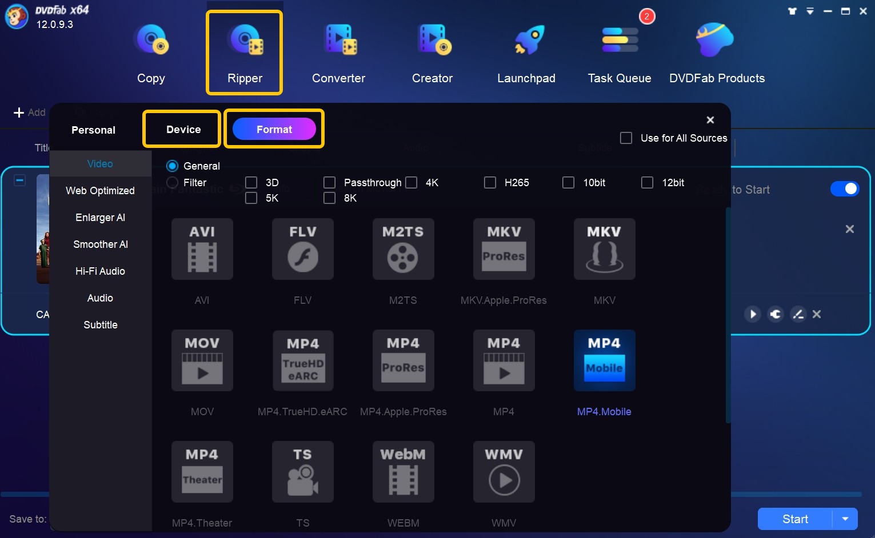Toggle the Ready to Start switch
The width and height of the screenshot is (875, 538).
pos(845,189)
